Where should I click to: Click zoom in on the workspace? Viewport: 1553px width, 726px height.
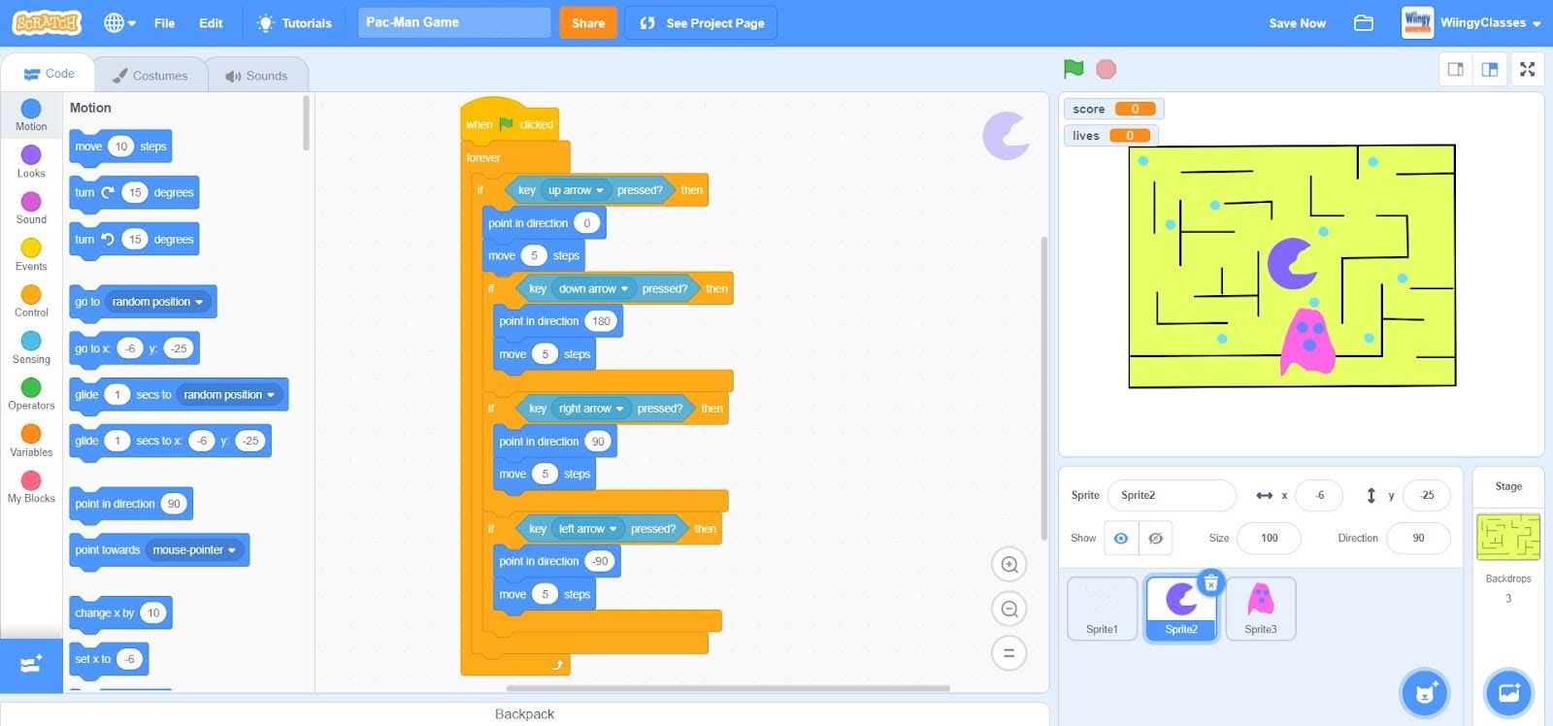point(1009,564)
